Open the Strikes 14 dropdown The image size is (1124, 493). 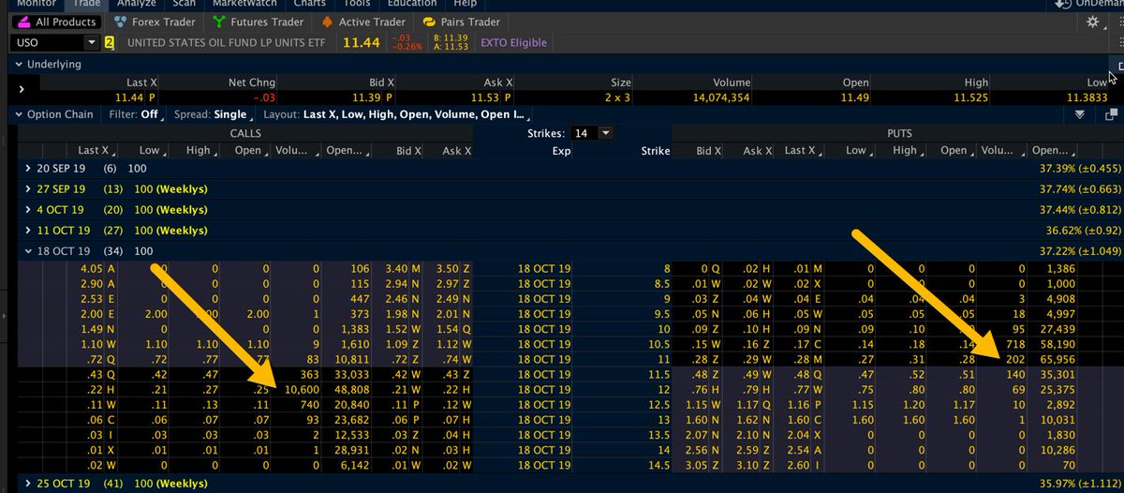pyautogui.click(x=592, y=133)
